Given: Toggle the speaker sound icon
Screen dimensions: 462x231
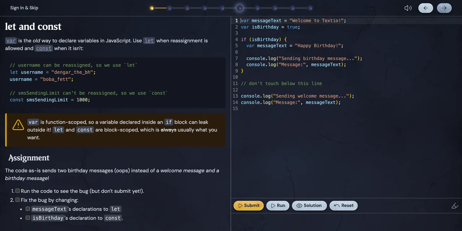Looking at the screenshot, I should [408, 8].
